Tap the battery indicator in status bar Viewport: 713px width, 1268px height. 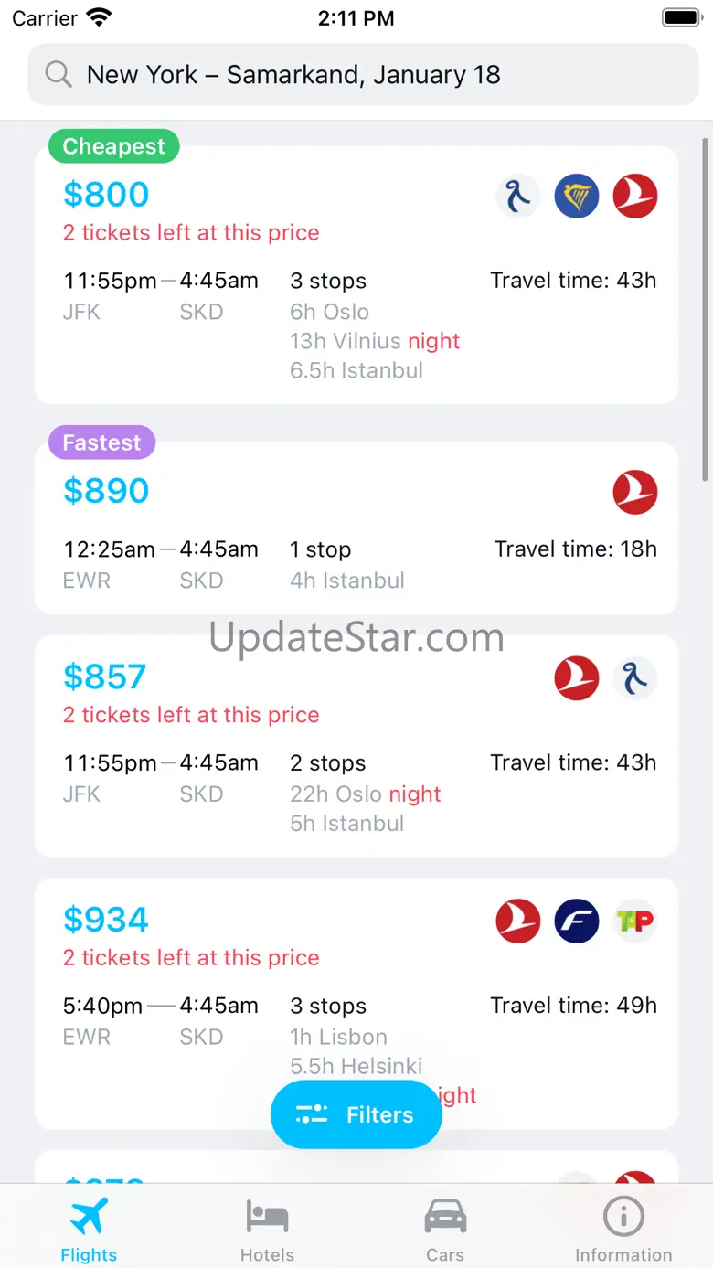(x=680, y=17)
